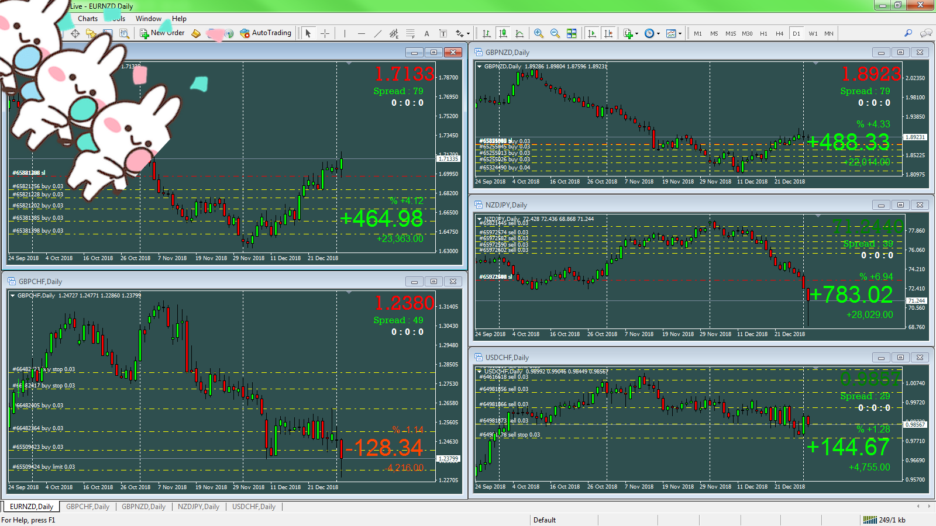Select the text 'A' tool
This screenshot has width=936, height=526.
coord(426,33)
